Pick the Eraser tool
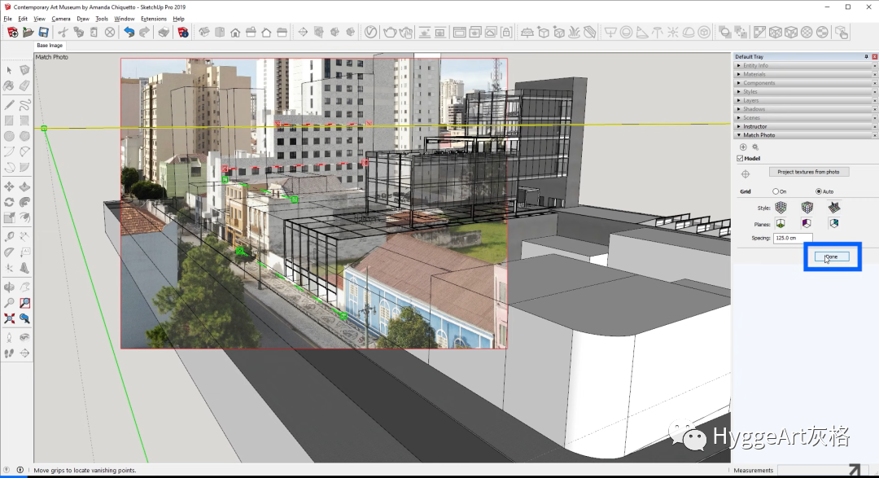The image size is (879, 478). point(24,86)
